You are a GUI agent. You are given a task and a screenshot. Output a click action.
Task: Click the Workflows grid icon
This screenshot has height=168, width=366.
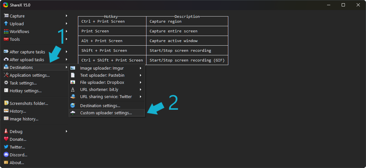[x=6, y=31]
